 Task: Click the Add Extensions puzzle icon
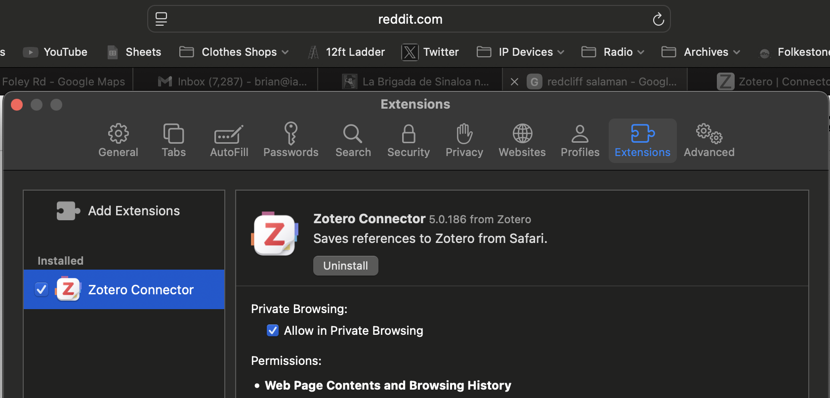tap(68, 211)
